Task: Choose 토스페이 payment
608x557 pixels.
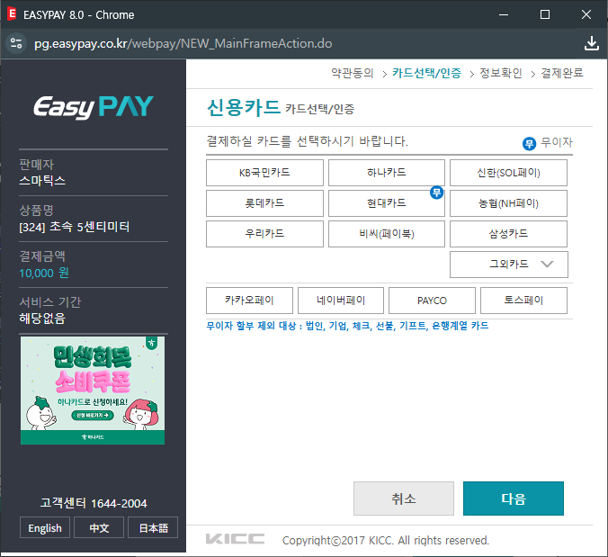Action: coord(523,301)
